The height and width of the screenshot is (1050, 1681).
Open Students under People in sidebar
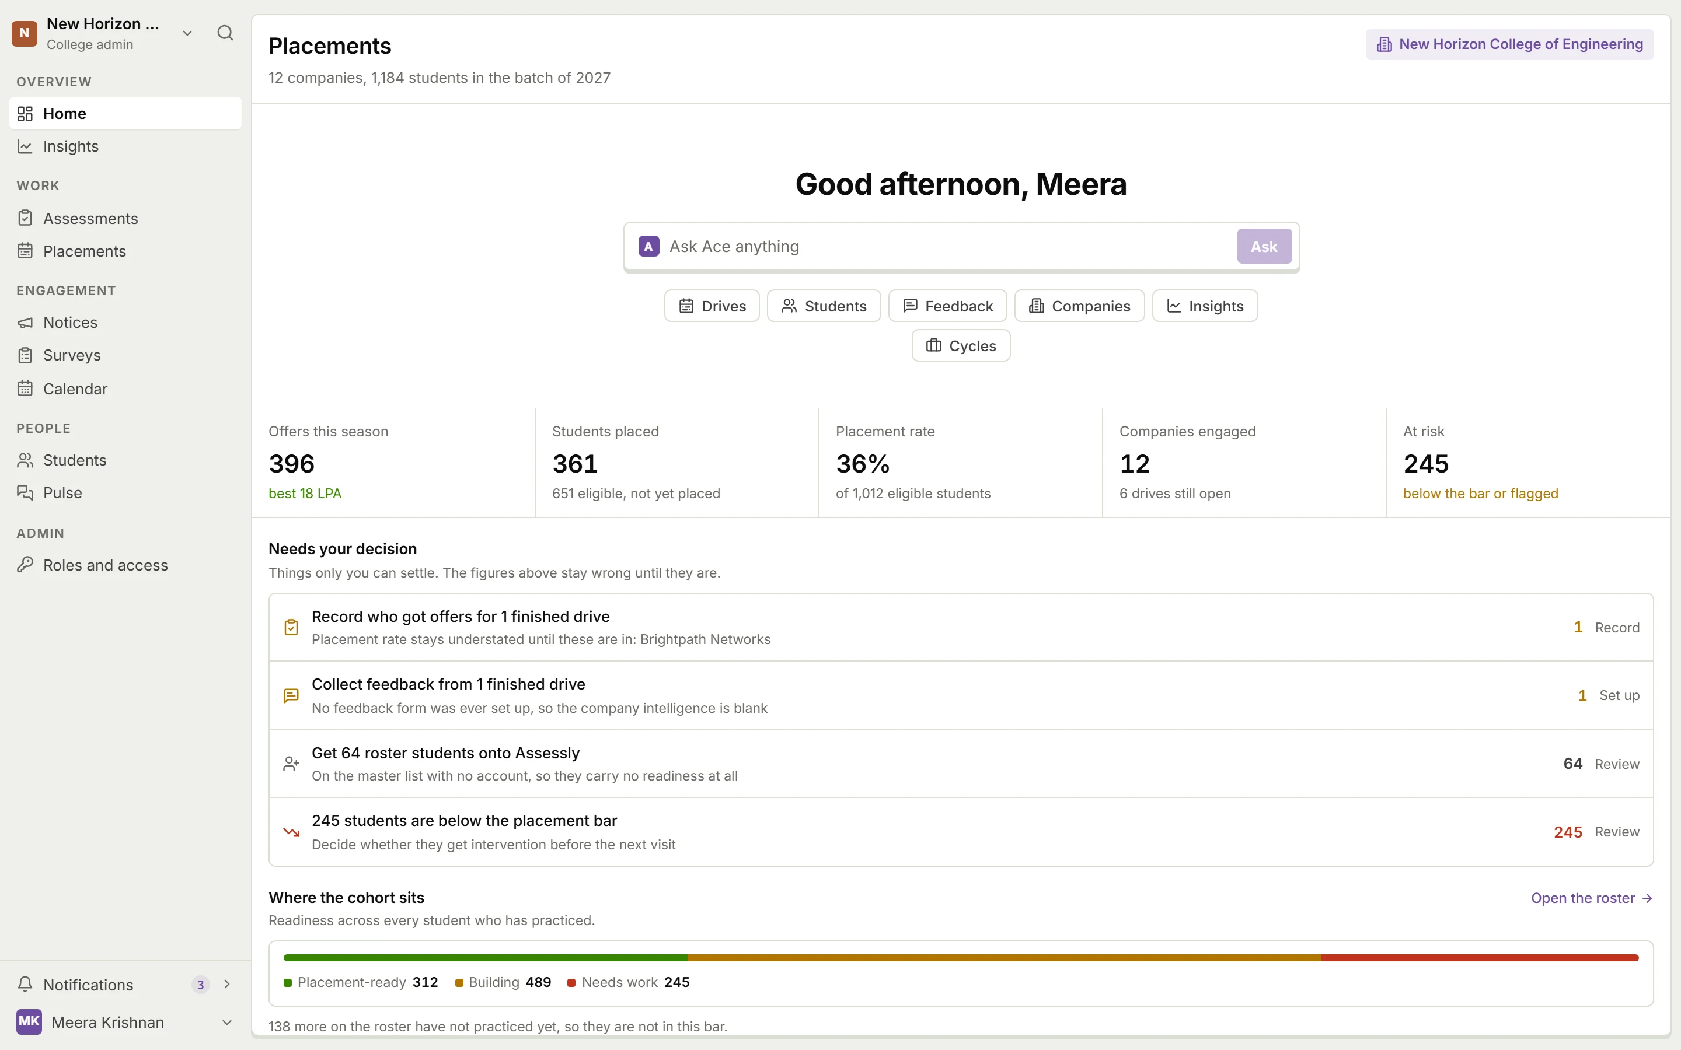125,460
